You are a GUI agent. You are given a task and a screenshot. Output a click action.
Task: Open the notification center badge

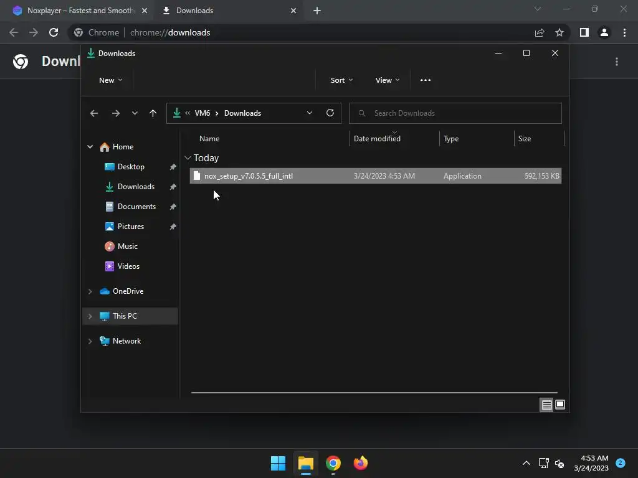[620, 463]
